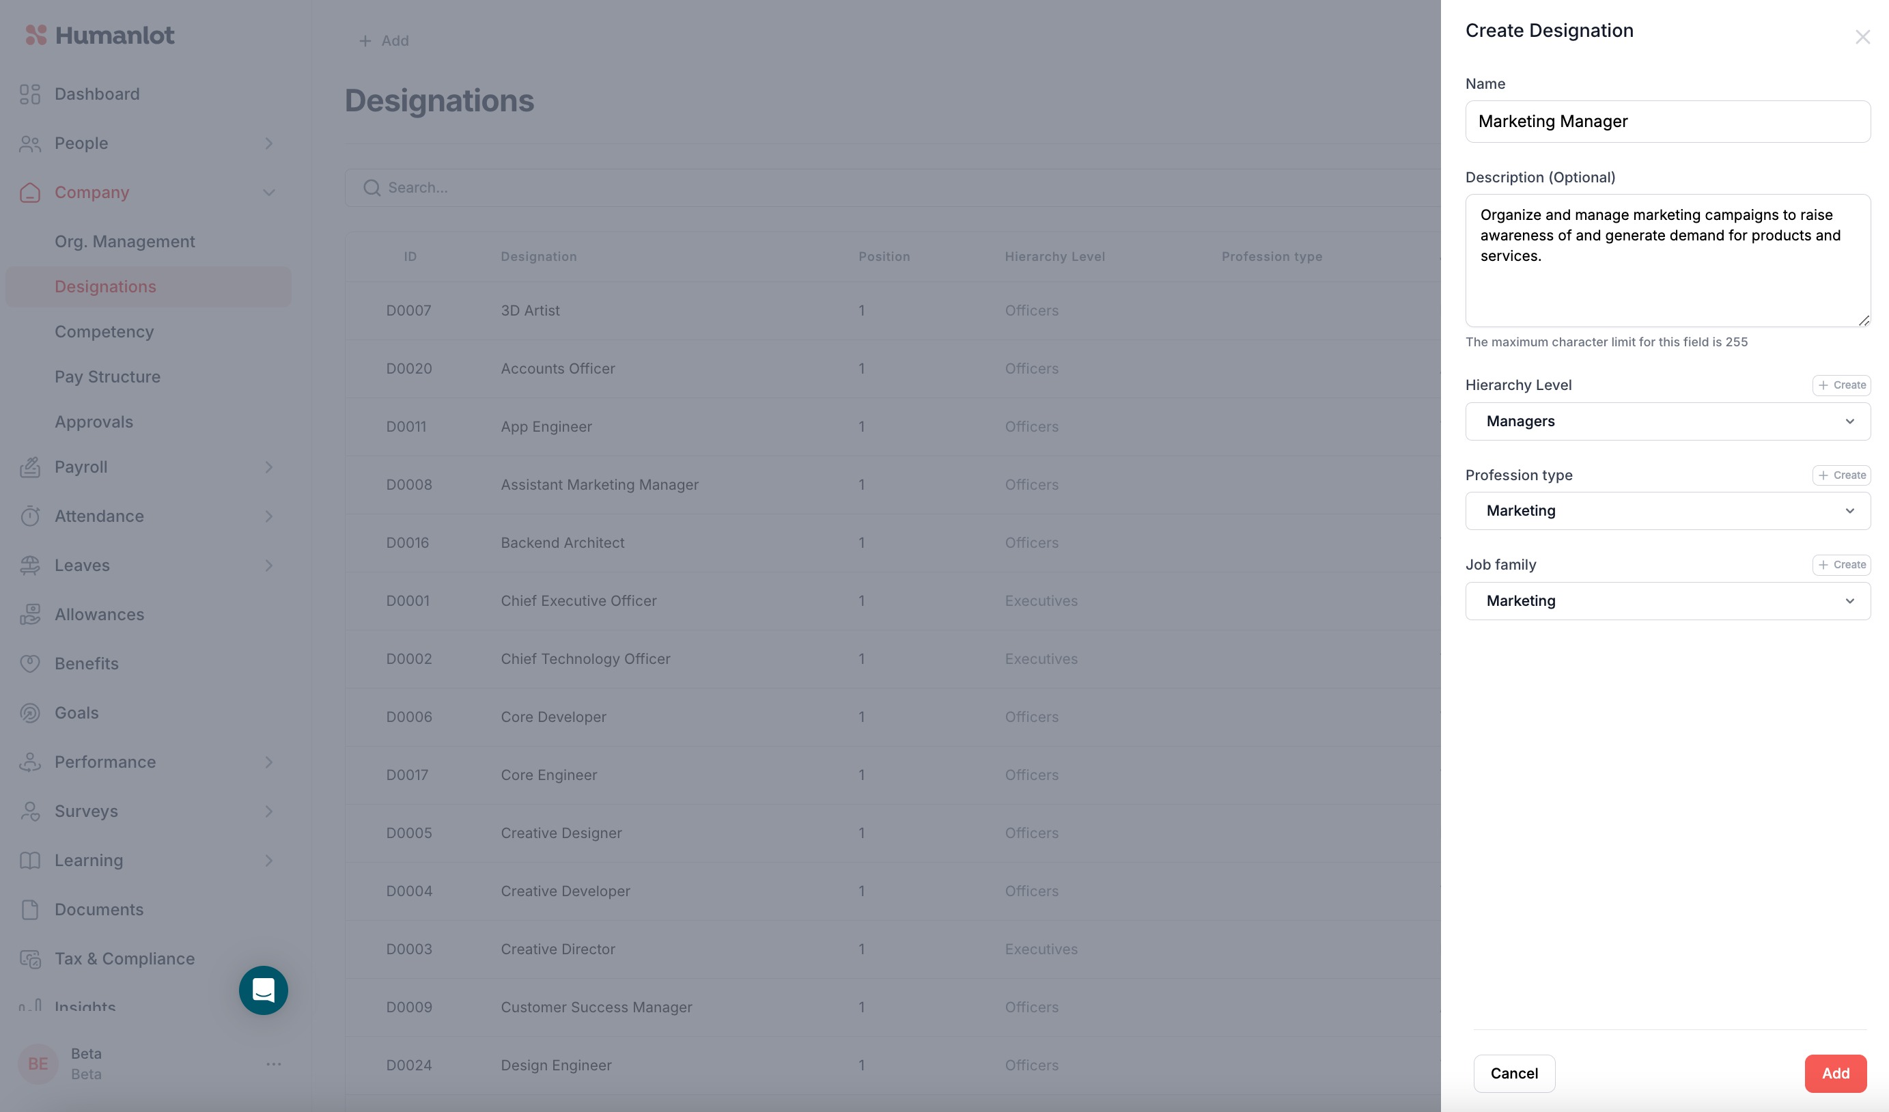1889x1112 pixels.
Task: Click the Goals target icon
Action: coord(30,712)
